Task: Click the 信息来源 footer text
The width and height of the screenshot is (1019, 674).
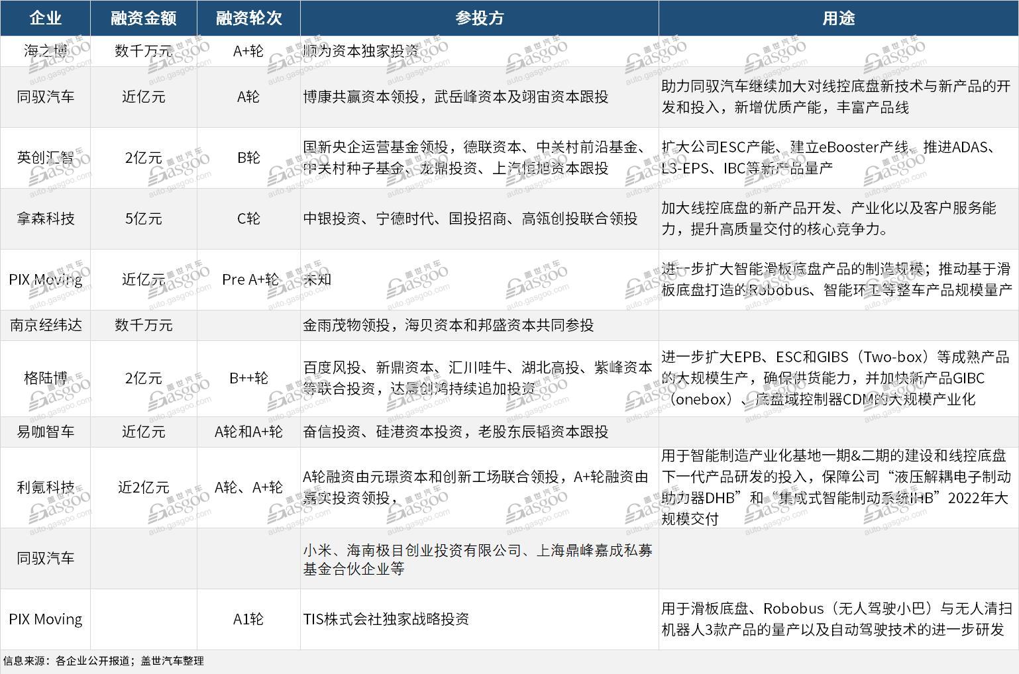Action: point(103,660)
